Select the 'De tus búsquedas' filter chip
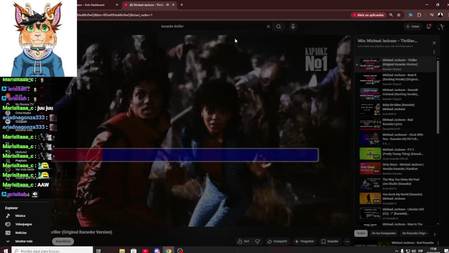 click(384, 233)
